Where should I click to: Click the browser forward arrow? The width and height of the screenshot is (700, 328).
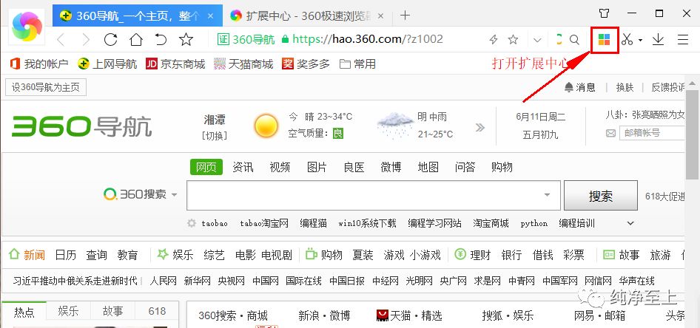[x=86, y=40]
